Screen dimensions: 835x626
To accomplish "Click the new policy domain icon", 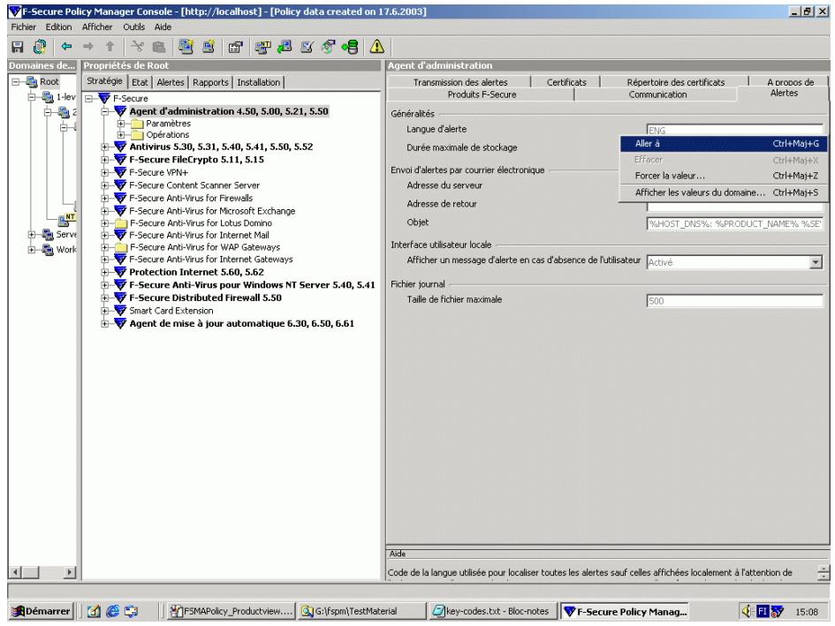I will tap(186, 46).
